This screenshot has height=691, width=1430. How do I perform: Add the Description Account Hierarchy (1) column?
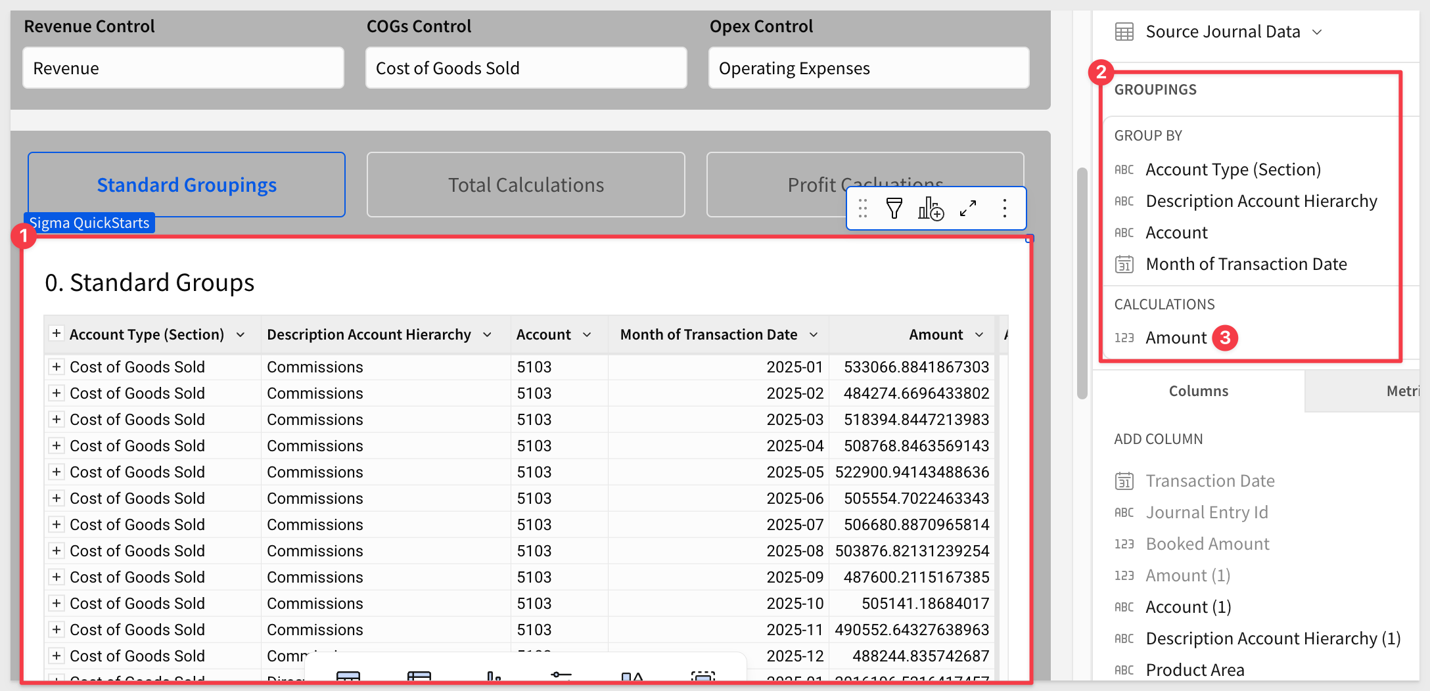pos(1273,638)
